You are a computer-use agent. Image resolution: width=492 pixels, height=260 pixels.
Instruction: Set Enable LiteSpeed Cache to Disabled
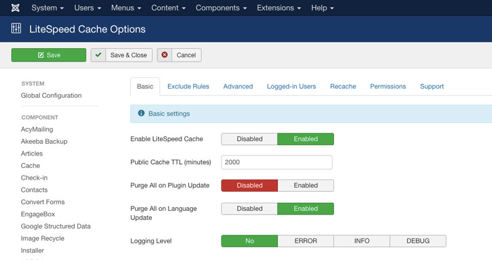point(250,139)
